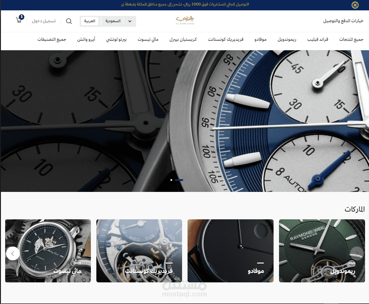Open the ريموندويل brand card
Viewport: 369px width, 304px height.
pos(322,251)
